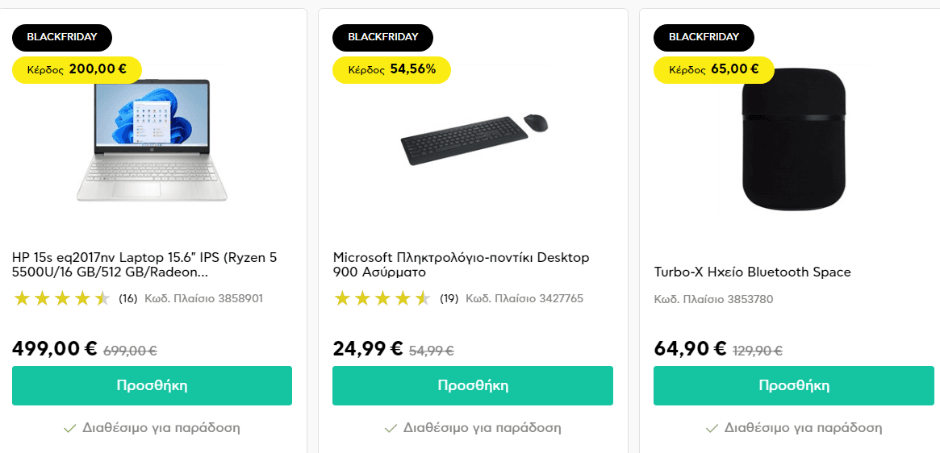Click the star rating of Microsoft Desktop 900
The width and height of the screenshot is (940, 453).
pyautogui.click(x=382, y=298)
